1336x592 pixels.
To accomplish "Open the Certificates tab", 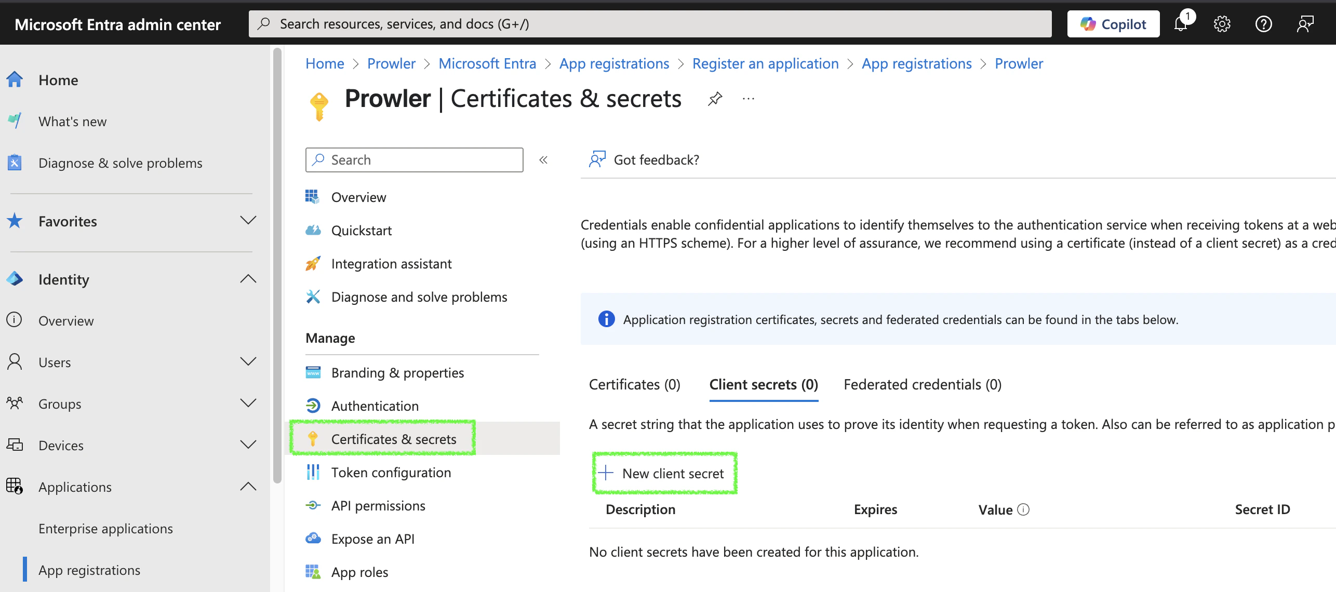I will tap(634, 384).
